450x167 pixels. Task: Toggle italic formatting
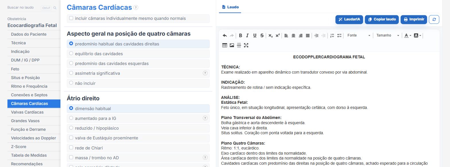click(247, 36)
